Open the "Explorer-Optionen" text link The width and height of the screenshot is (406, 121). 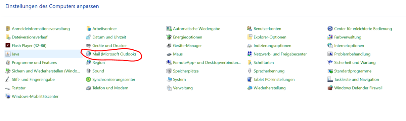click(x=270, y=37)
